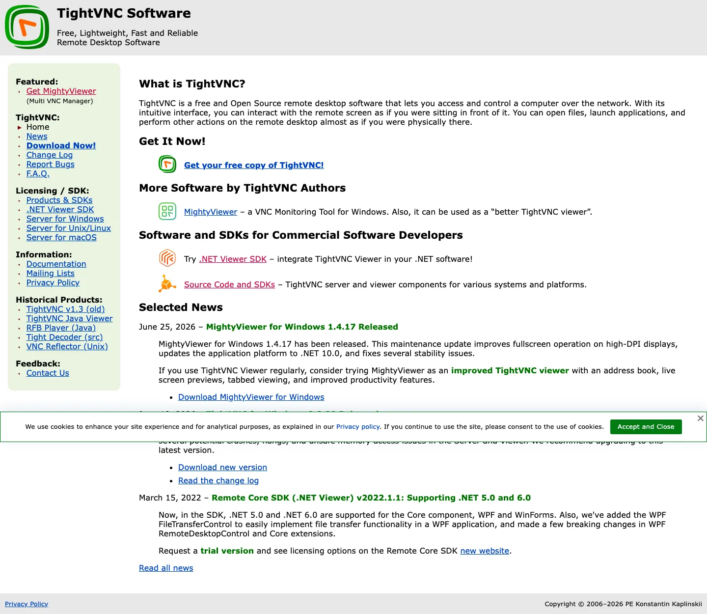Image resolution: width=707 pixels, height=614 pixels.
Task: Click 'Download new version' link
Action: pyautogui.click(x=222, y=467)
